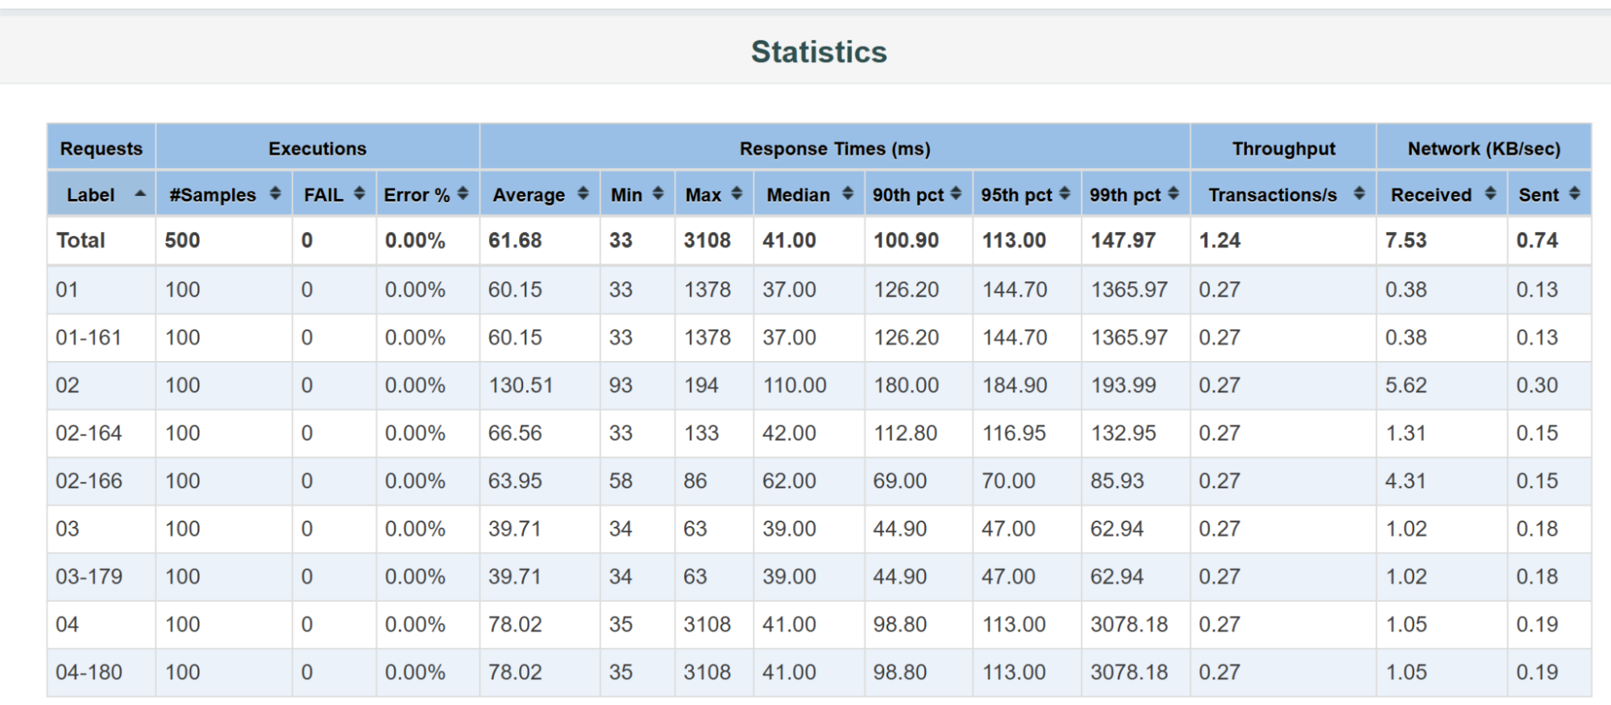Click sort arrows beside Transactions/s header

(1360, 193)
